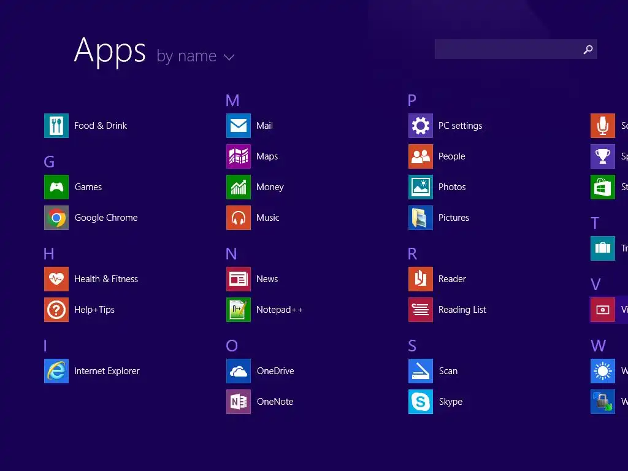Open the Mail app icon
628x471 pixels.
pos(239,126)
